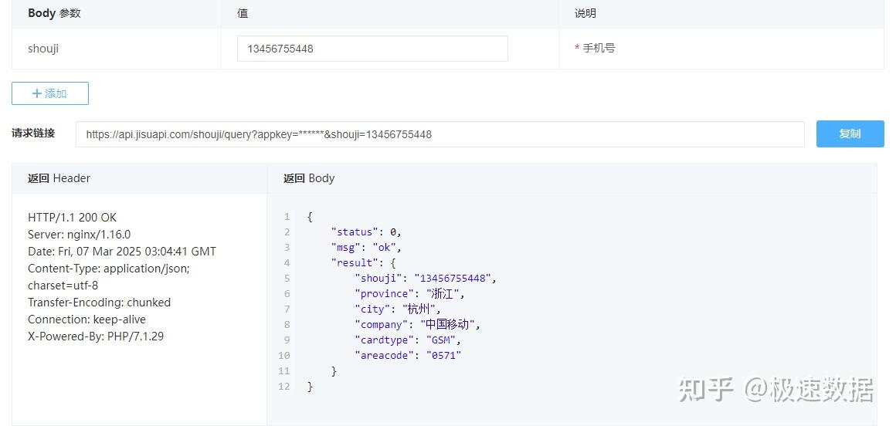Click the 请求链接 request URL field
The image size is (896, 426).
pos(440,134)
